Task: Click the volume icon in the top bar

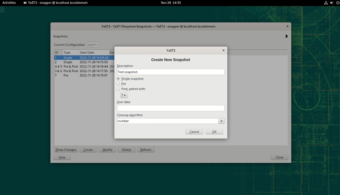Action: coord(331,3)
